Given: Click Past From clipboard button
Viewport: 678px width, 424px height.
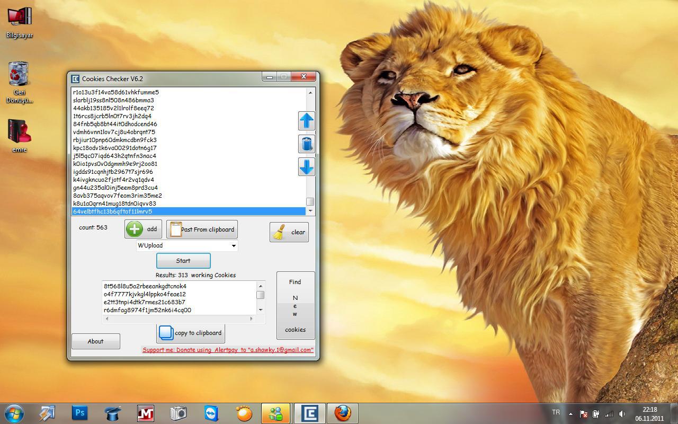Looking at the screenshot, I should tap(202, 229).
